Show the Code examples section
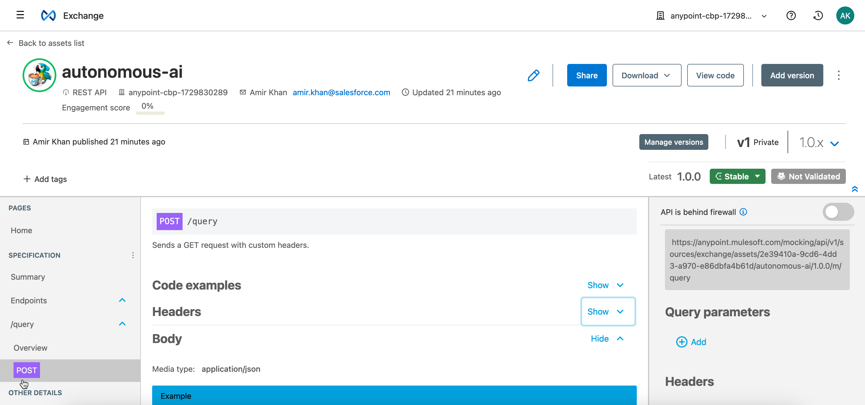This screenshot has height=405, width=865. (x=605, y=285)
